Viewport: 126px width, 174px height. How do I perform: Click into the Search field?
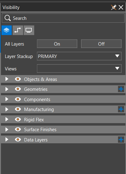[x=63, y=18]
